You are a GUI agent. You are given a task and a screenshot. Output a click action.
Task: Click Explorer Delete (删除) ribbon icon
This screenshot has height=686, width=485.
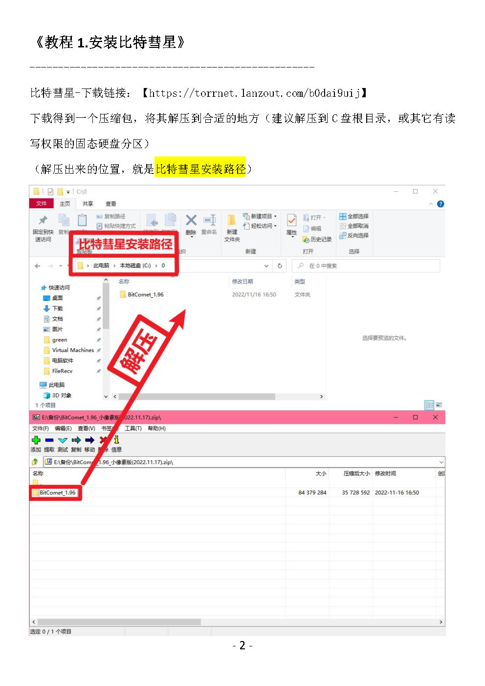pos(191,220)
